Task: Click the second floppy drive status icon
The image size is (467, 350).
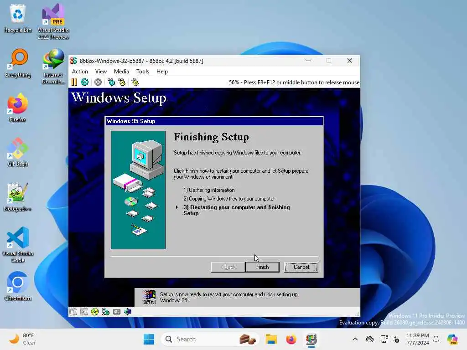Action: click(84, 312)
